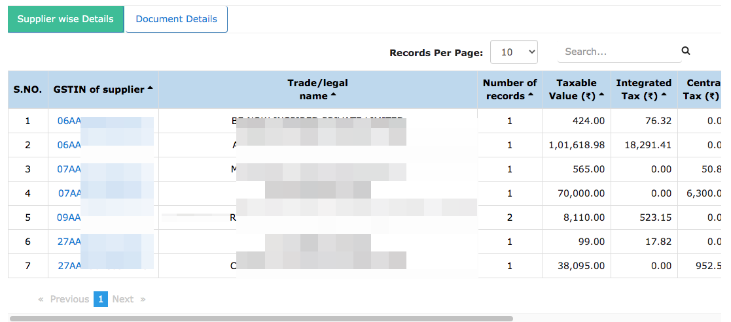The image size is (731, 322).
Task: Switch to Document Details tab
Action: pyautogui.click(x=176, y=19)
